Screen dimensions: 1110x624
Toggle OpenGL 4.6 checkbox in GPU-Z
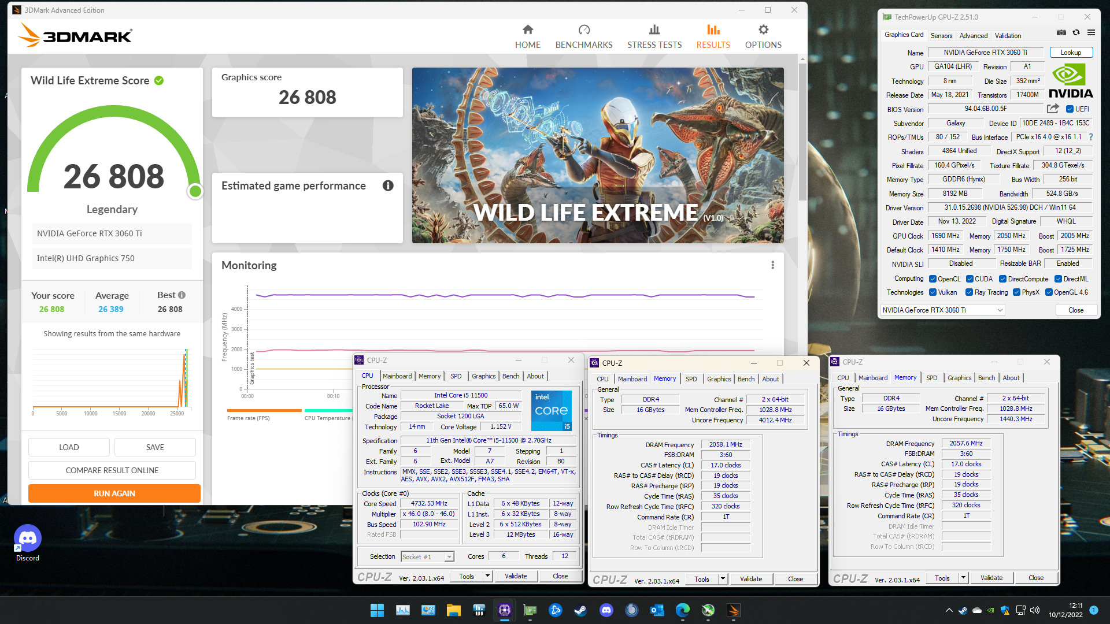(1048, 292)
